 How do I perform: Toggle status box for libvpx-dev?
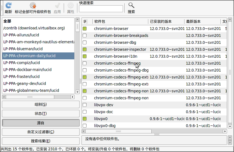[85, 105]
